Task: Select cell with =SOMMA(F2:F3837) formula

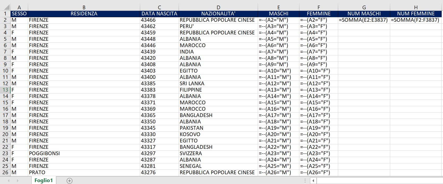Action: pos(416,20)
